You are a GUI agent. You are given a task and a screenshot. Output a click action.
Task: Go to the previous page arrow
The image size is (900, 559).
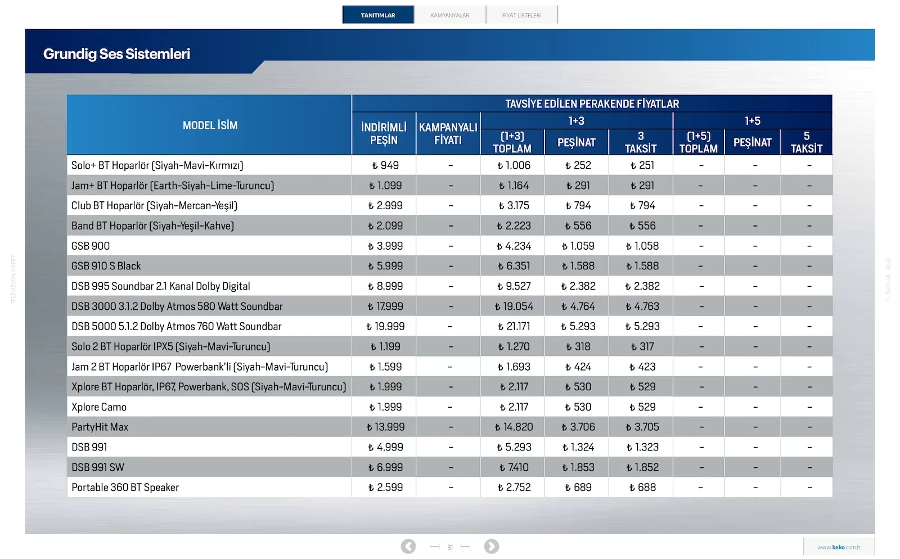(x=408, y=546)
